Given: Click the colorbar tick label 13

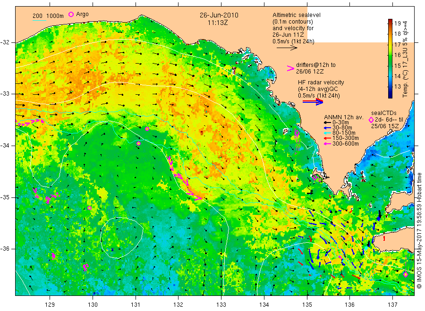Looking at the screenshot, I should click(x=397, y=87).
